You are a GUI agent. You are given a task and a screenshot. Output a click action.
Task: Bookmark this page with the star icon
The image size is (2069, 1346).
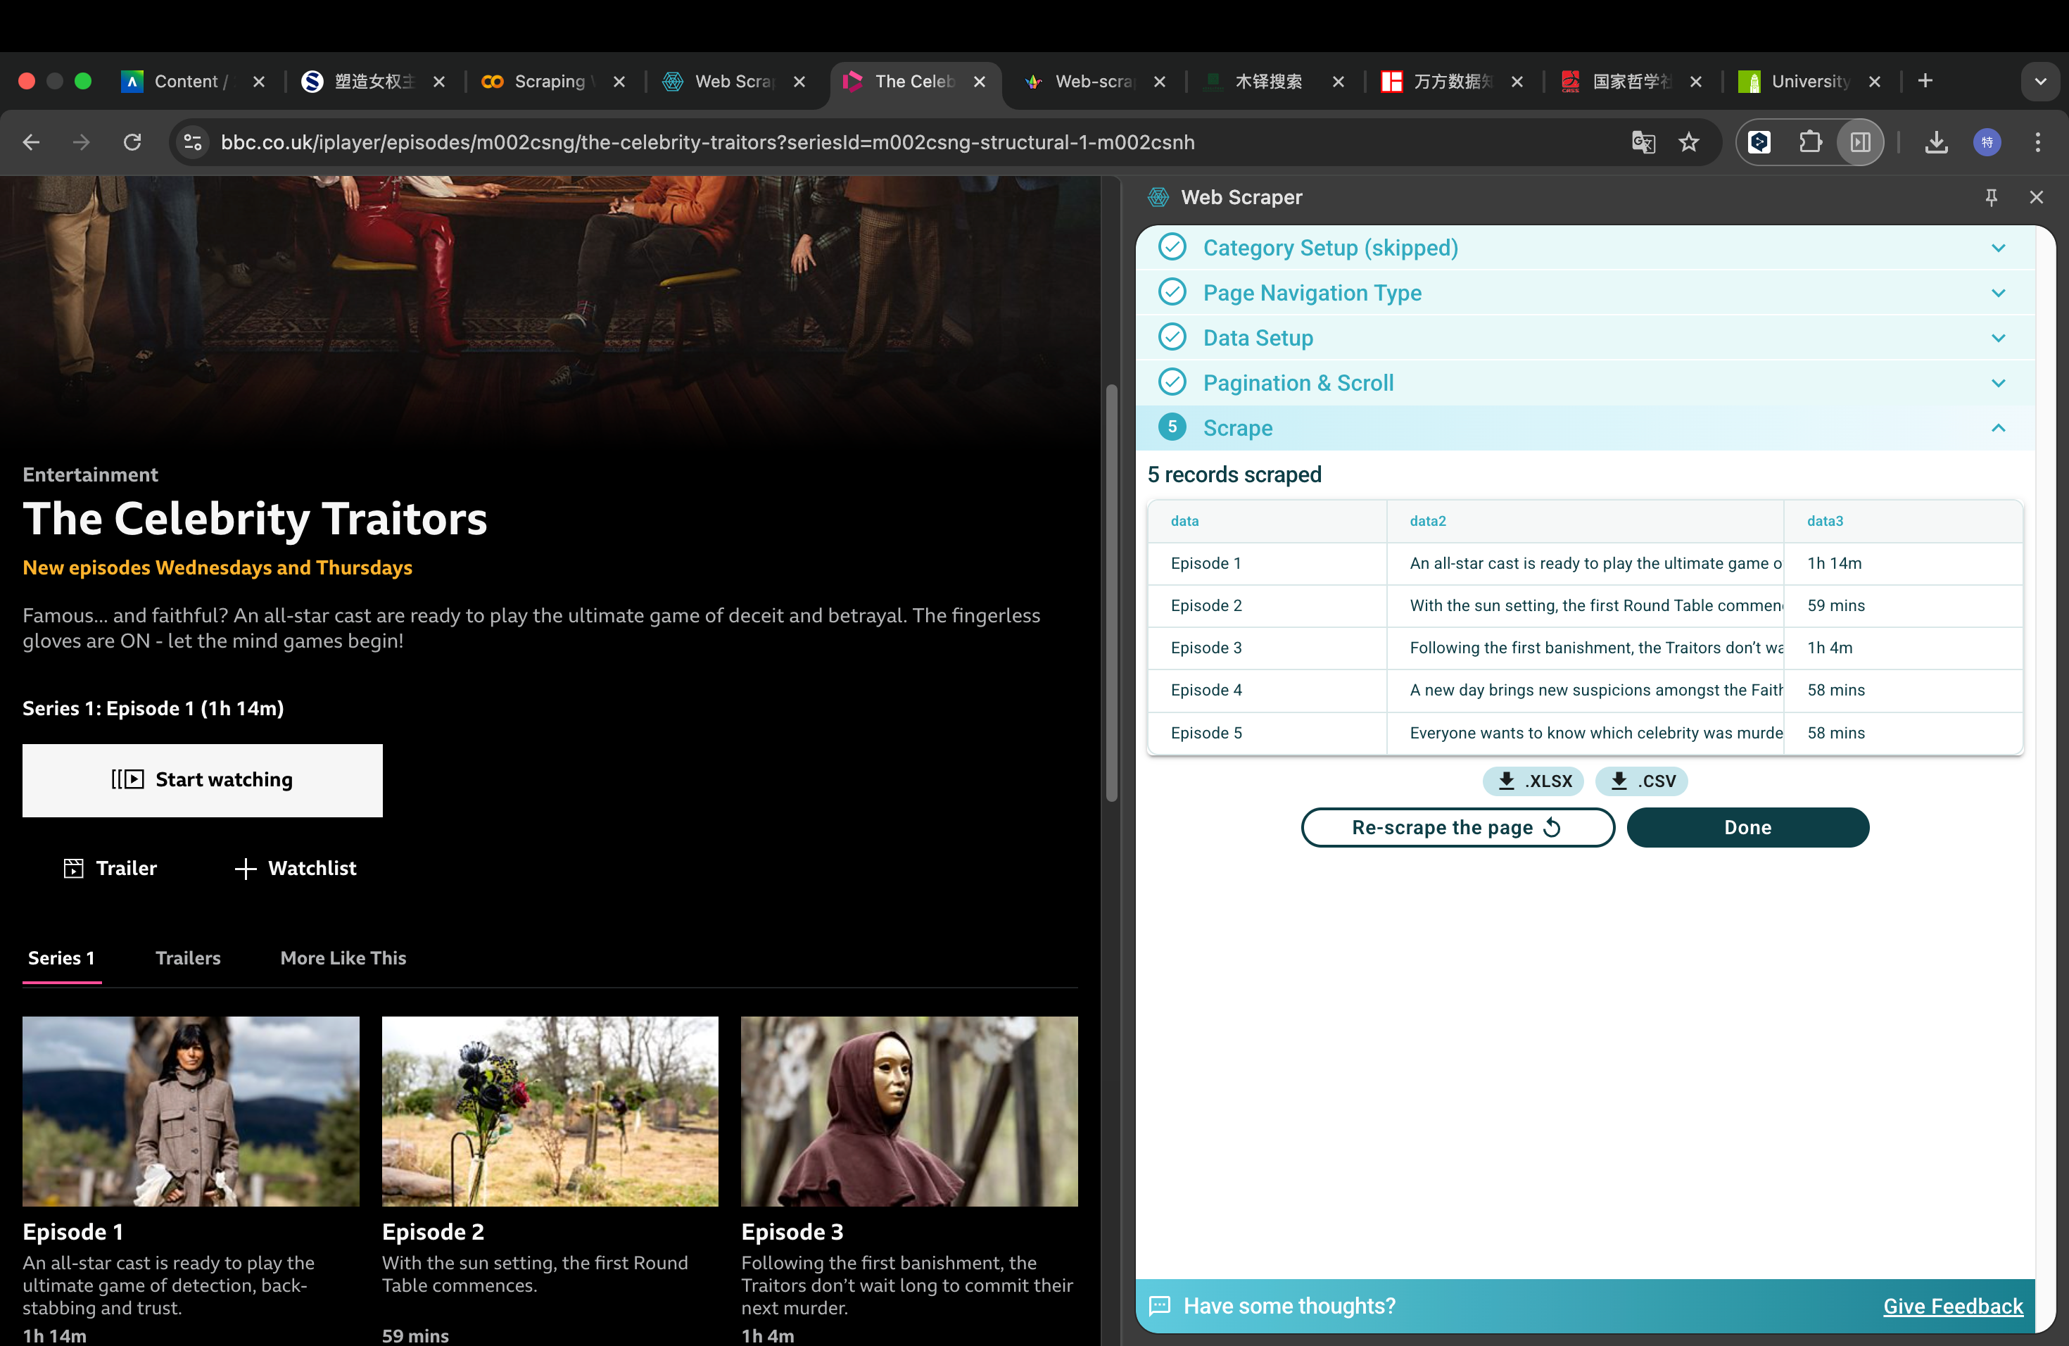click(x=1688, y=141)
